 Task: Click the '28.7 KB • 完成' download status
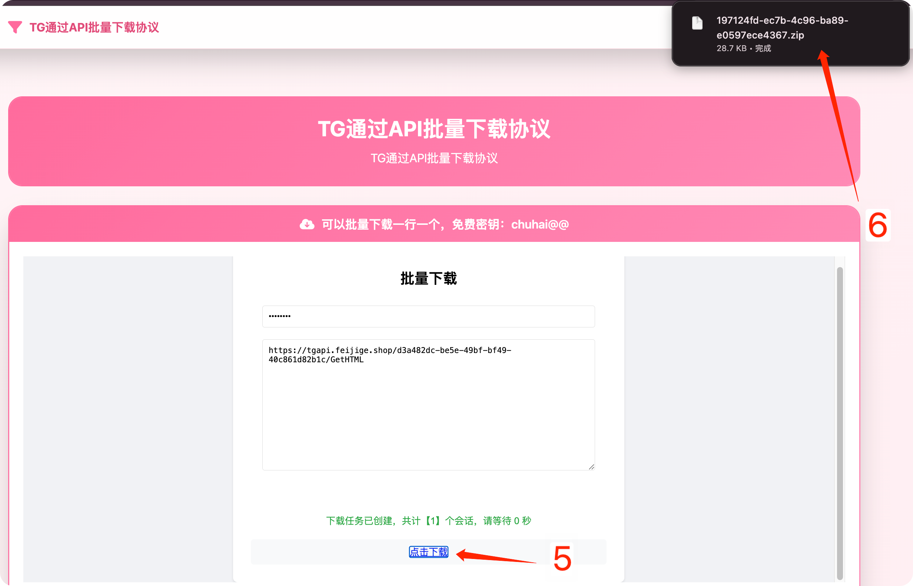744,48
